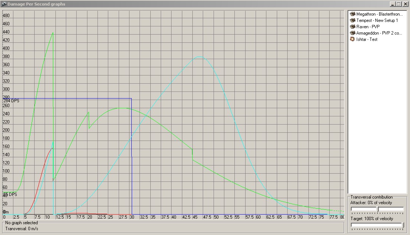Click the red curve peak near 160 DPS
The image size is (410, 235).
(x=52, y=148)
